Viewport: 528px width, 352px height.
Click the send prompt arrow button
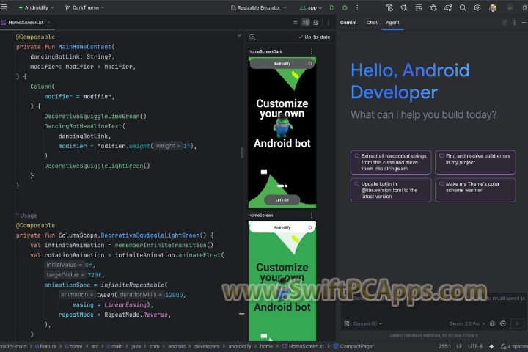coord(518,323)
